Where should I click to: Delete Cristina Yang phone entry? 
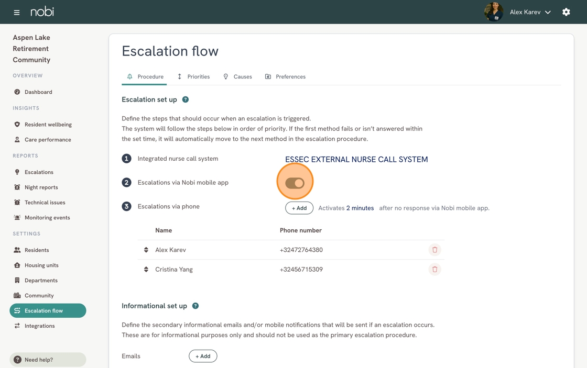pyautogui.click(x=434, y=269)
